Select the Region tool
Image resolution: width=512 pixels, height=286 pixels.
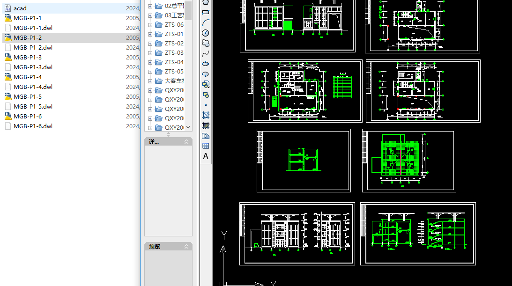[x=205, y=136]
